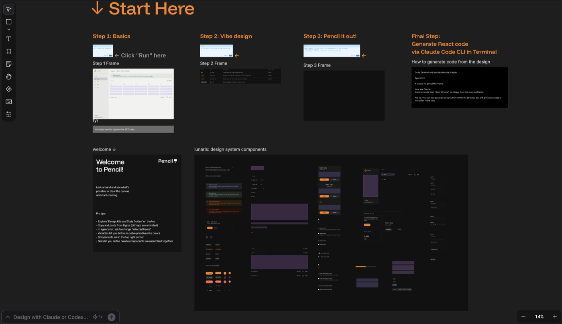The height and width of the screenshot is (324, 562).
Task: Expand the shape tool options chevron
Action: 9,30
